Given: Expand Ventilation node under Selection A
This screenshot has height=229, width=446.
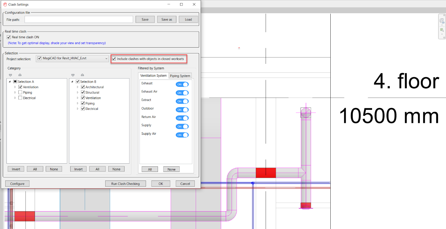Looking at the screenshot, I should coord(15,87).
